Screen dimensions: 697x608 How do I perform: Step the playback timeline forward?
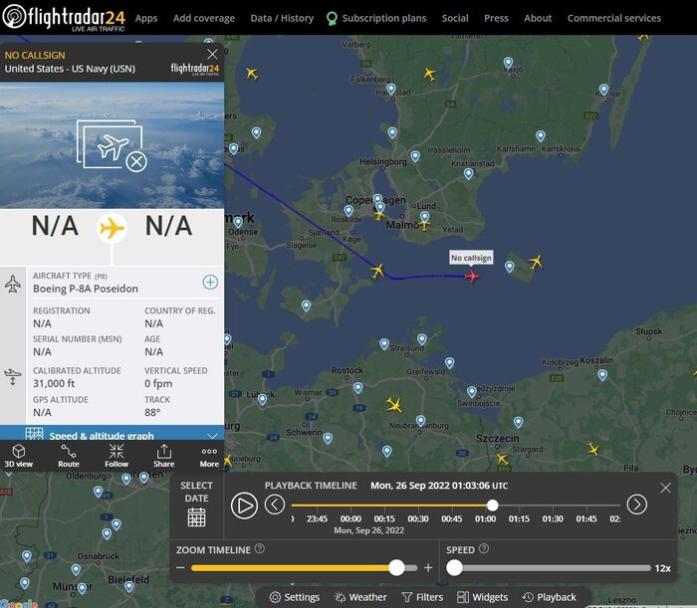tap(637, 505)
